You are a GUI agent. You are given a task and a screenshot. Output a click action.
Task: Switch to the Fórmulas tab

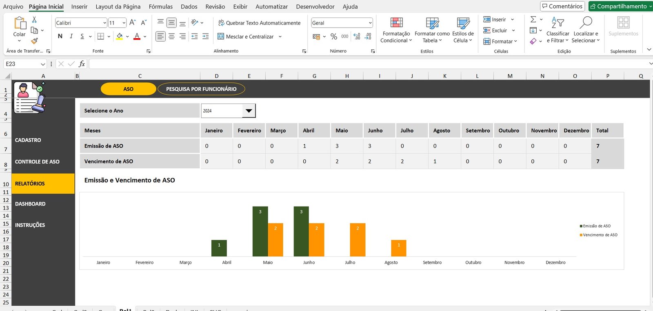(161, 7)
